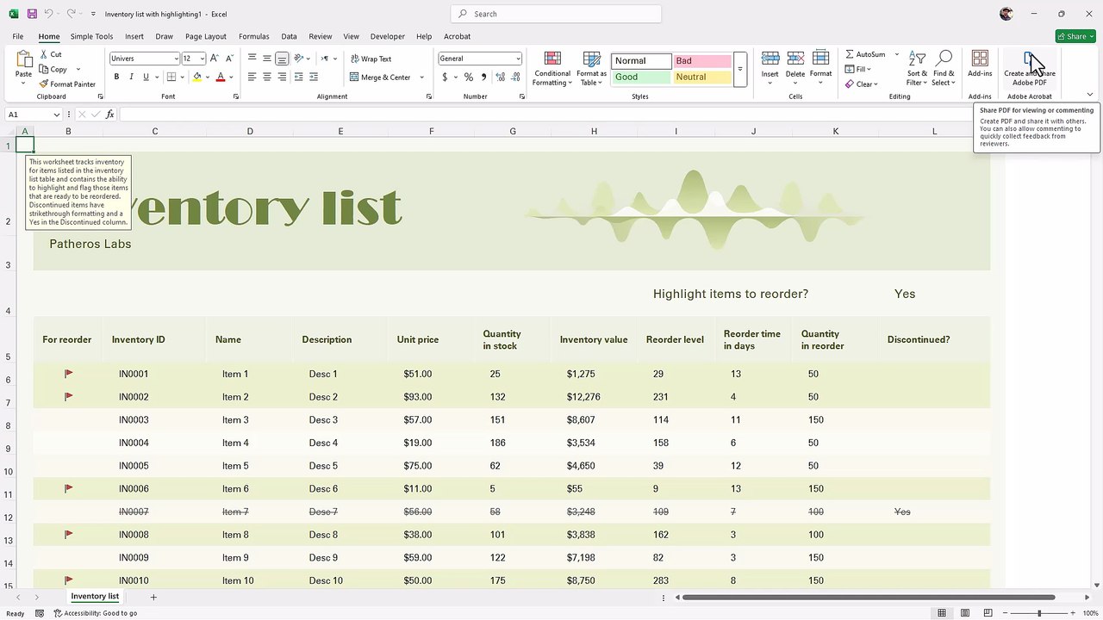This screenshot has height=620, width=1103.
Task: Toggle Wrap Text
Action: tap(371, 59)
